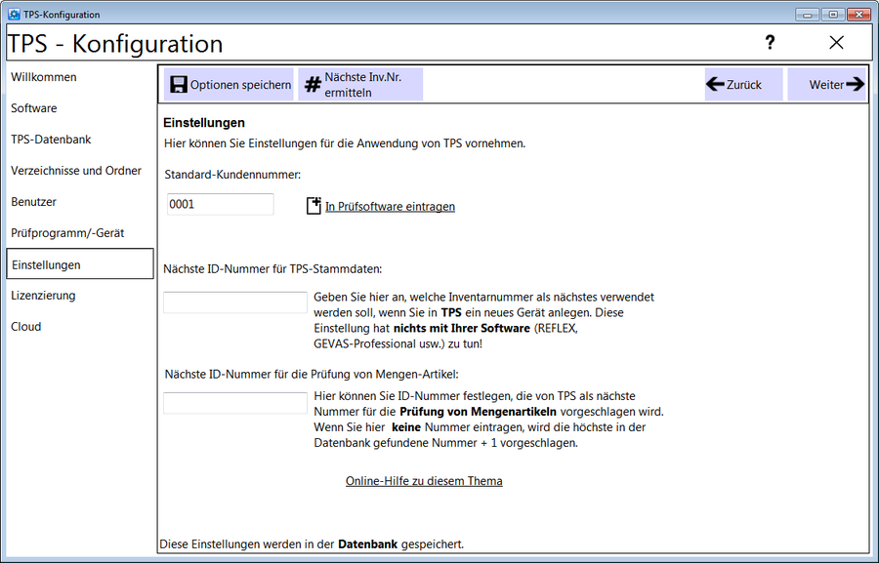879x563 pixels.
Task: Click the right arrow icon beside Weiter
Action: point(855,85)
